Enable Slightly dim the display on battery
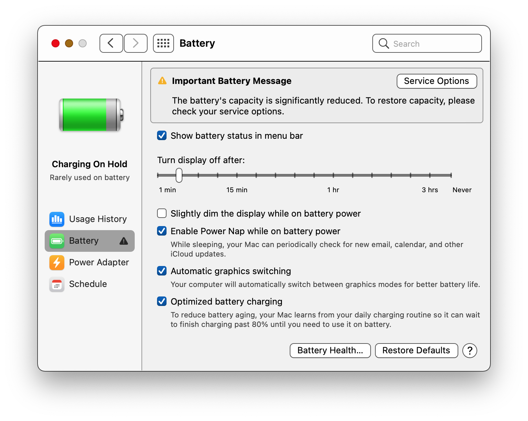Viewport: 528px width, 421px height. click(x=162, y=213)
